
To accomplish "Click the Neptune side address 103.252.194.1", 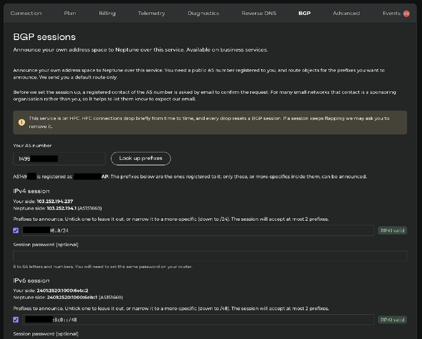I will point(62,209).
